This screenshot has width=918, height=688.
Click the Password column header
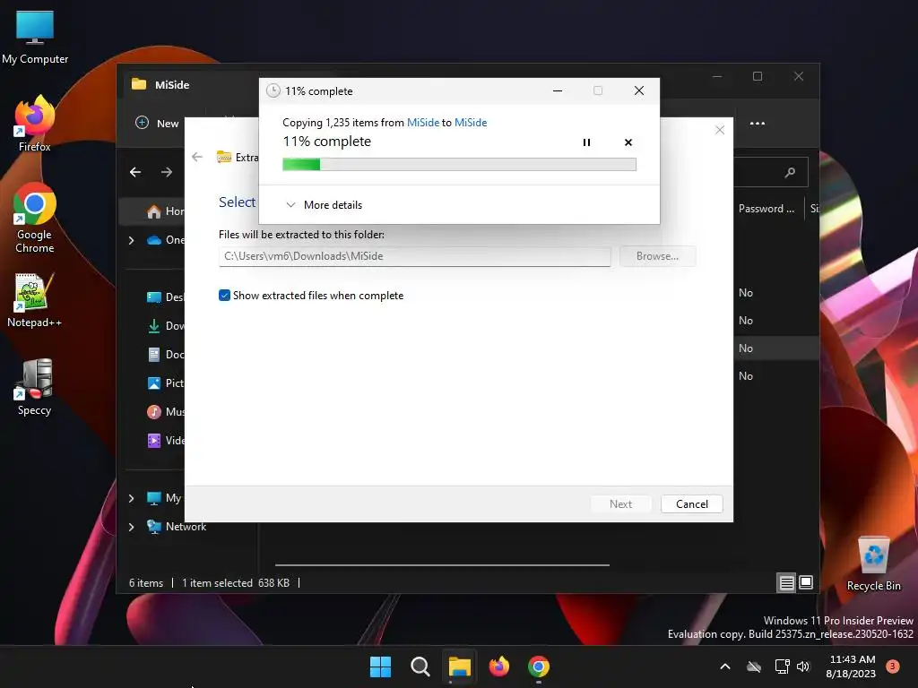766,208
